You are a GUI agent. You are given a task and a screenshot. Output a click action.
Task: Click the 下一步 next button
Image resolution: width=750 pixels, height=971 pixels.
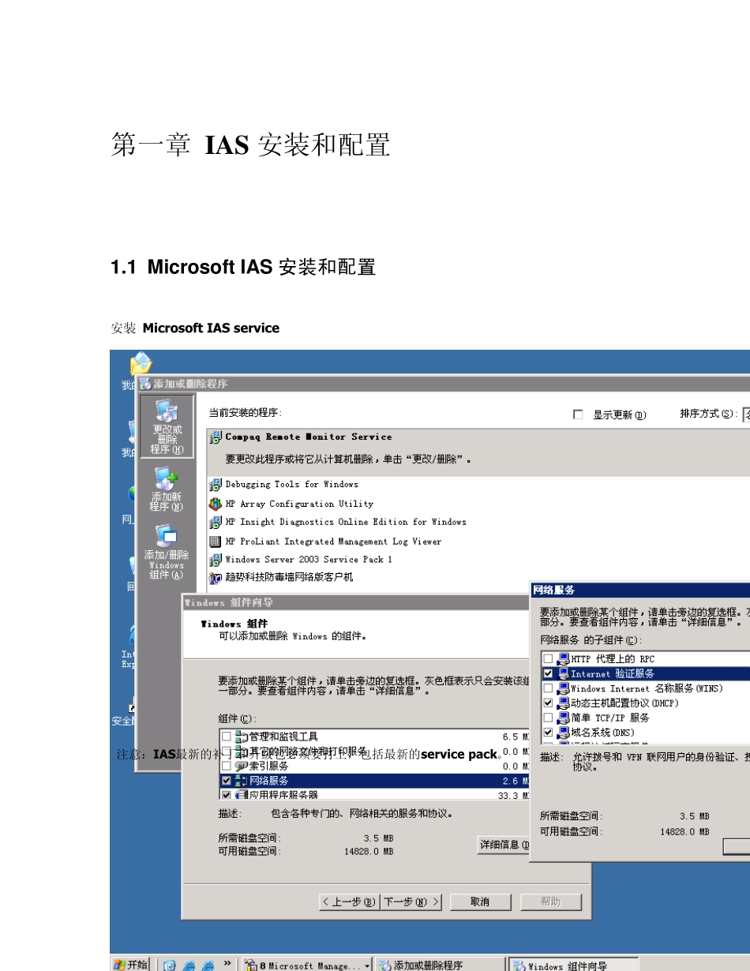click(x=411, y=902)
